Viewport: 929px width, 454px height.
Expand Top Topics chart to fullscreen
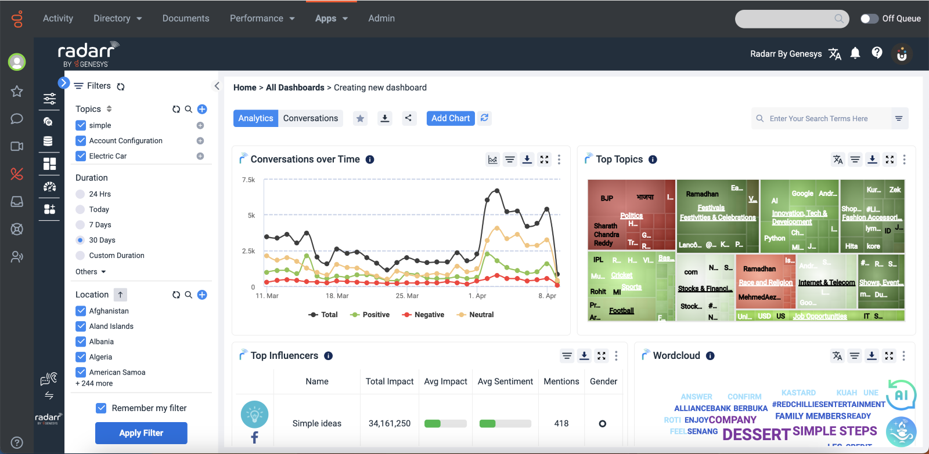(890, 159)
